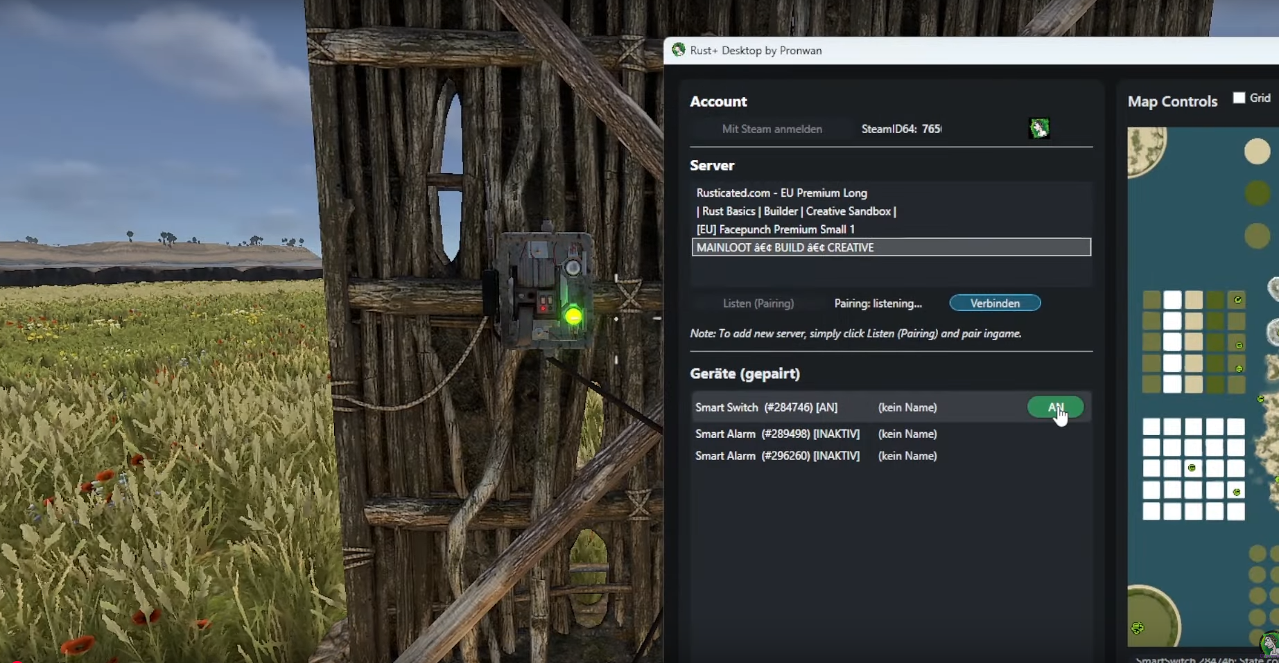Select the 'Rust Basics | Builder | Creative Sandbox' server
1279x663 pixels.
click(891, 211)
